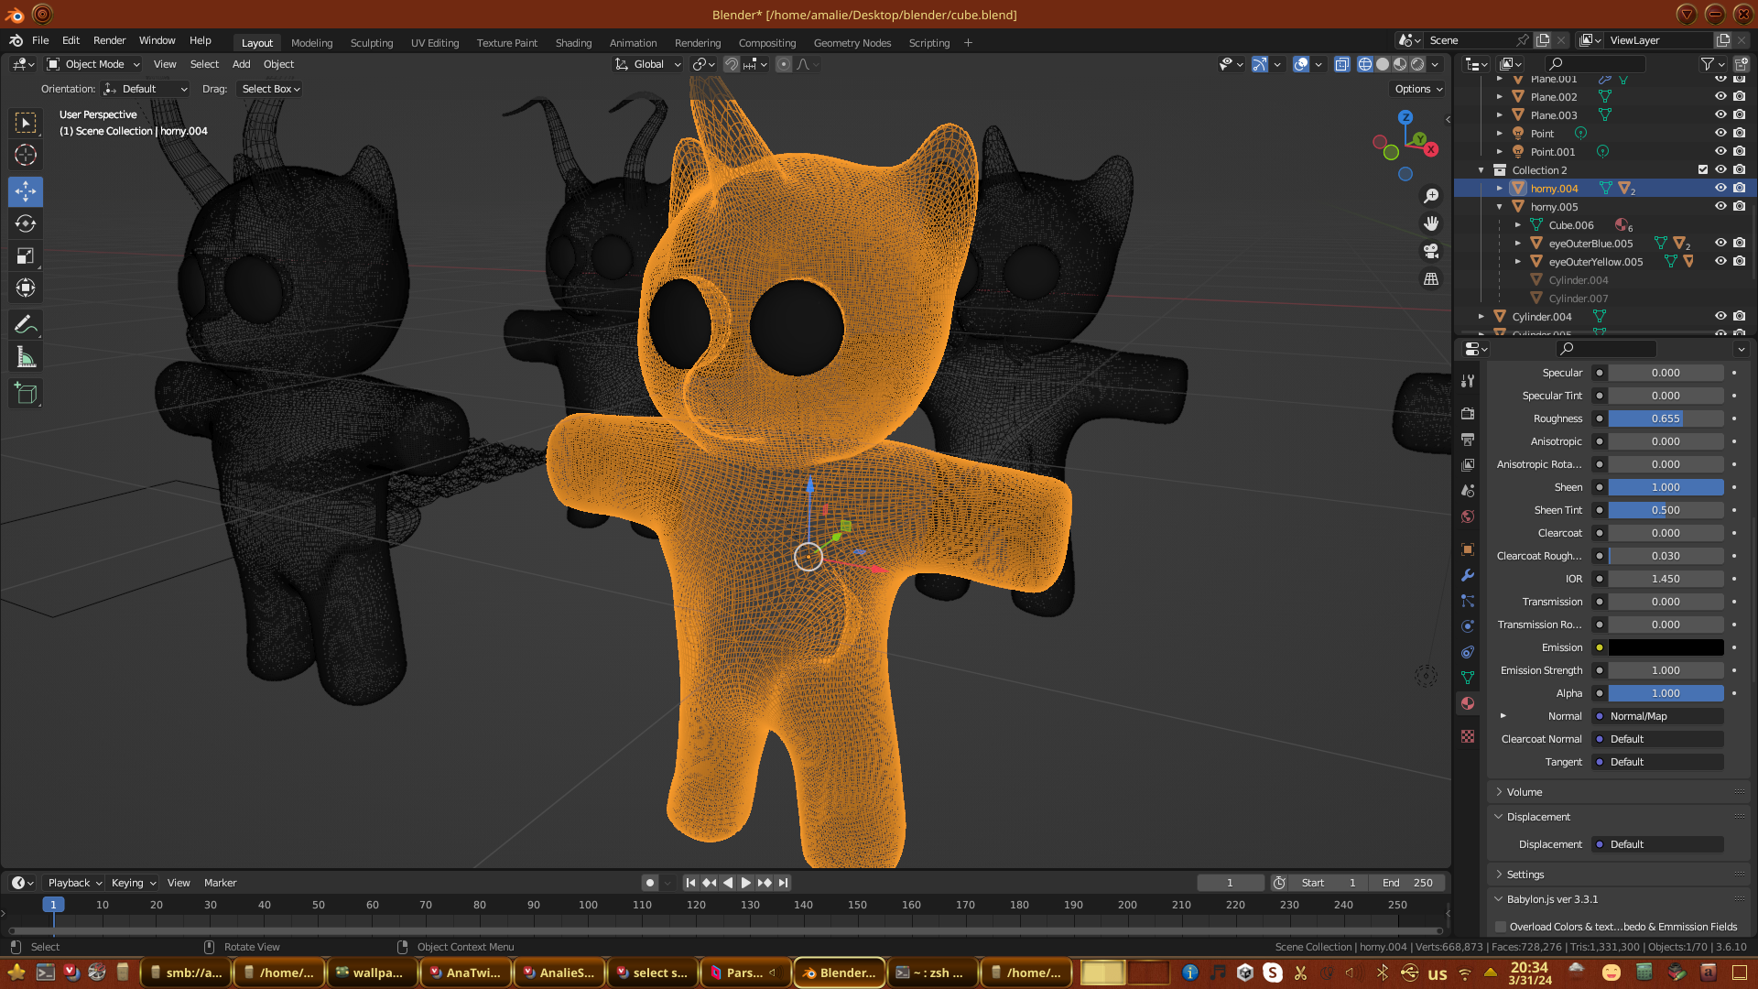Open the Object Mode dropdown
The width and height of the screenshot is (1758, 989).
93,64
